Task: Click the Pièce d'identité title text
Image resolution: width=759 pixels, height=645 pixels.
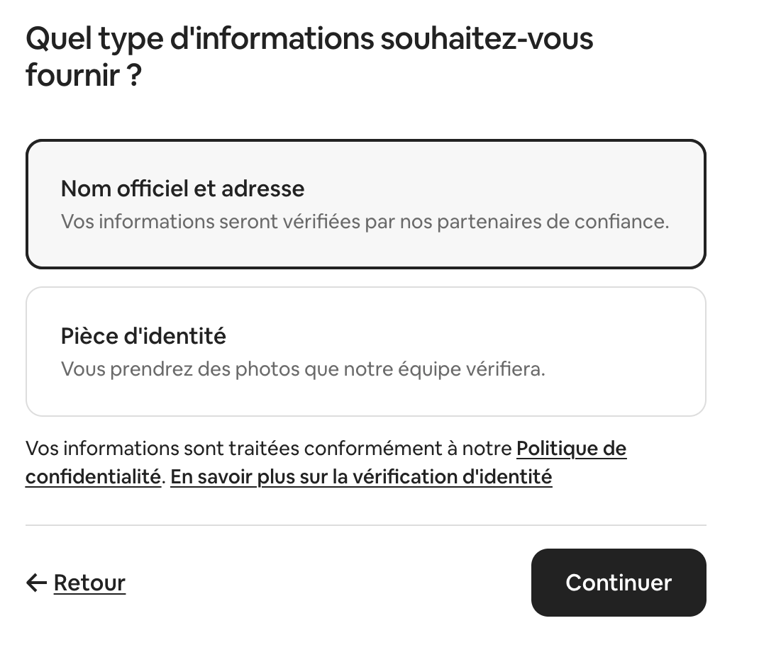Action: (143, 336)
